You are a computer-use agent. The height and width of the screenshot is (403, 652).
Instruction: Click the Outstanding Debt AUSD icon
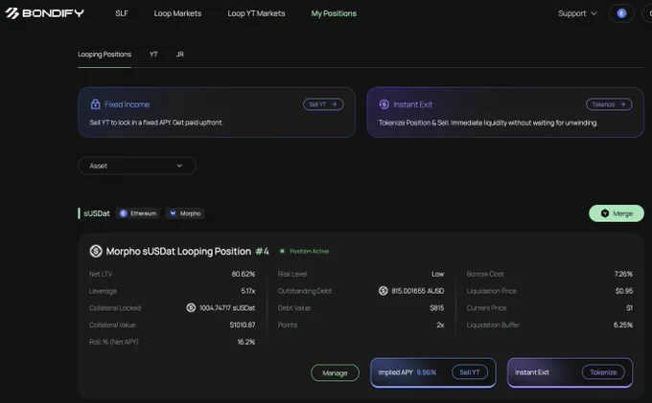click(x=383, y=291)
